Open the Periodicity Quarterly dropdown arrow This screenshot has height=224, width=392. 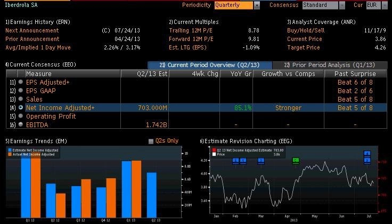[x=257, y=5]
